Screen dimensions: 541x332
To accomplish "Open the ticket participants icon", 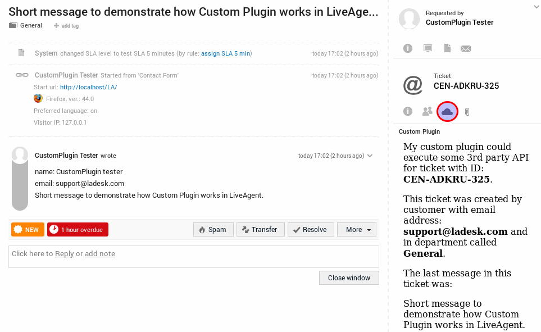I will click(x=427, y=111).
